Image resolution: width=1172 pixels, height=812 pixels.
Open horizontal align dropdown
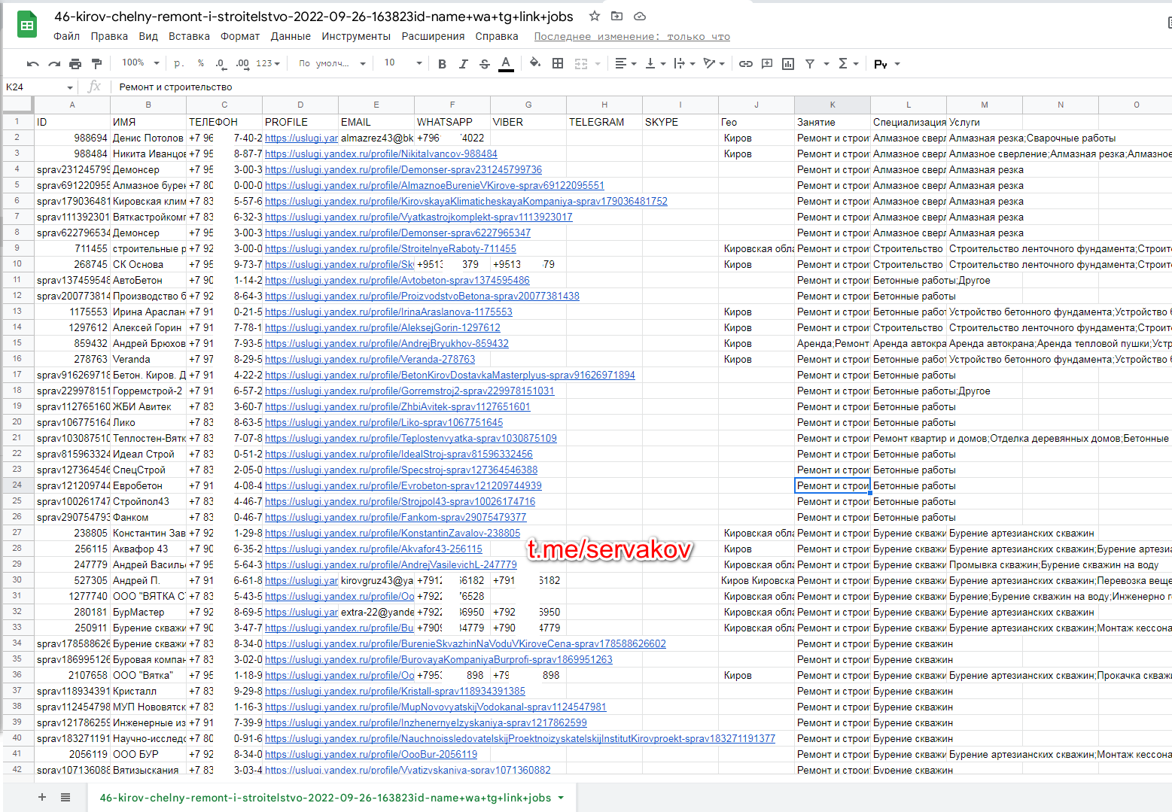click(626, 64)
